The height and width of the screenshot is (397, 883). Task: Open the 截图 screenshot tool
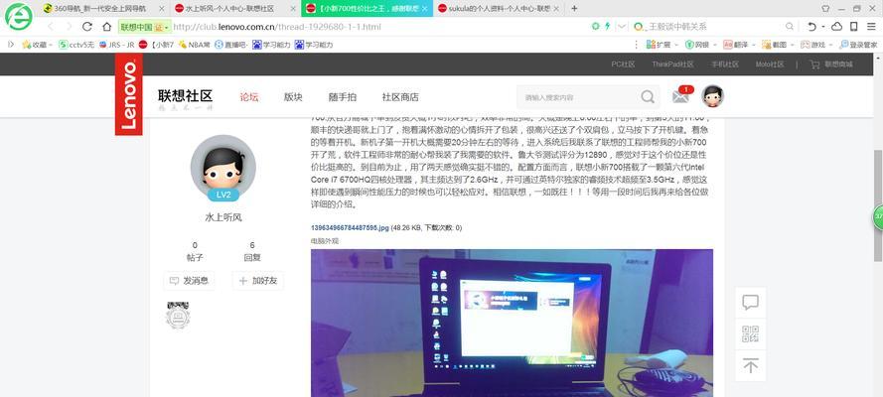pos(778,45)
